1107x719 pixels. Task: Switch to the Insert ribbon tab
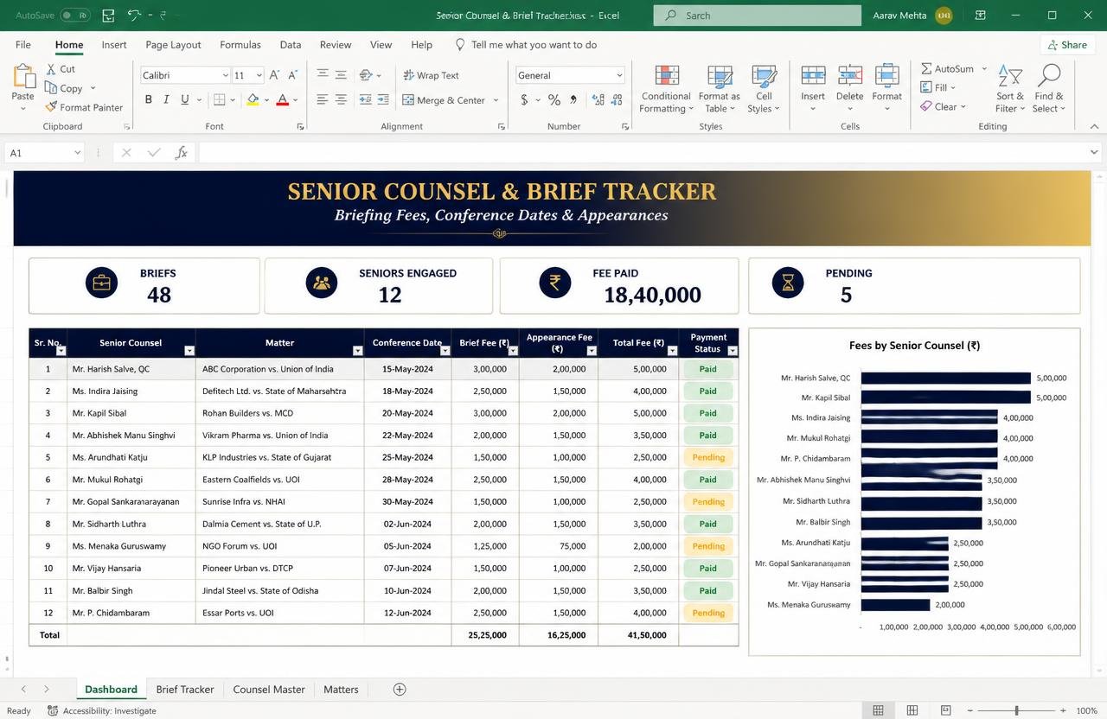[x=114, y=45]
